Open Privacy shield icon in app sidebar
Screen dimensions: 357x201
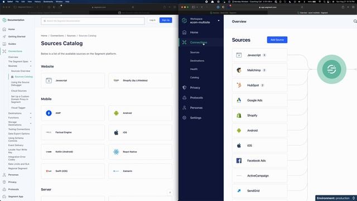click(x=185, y=88)
